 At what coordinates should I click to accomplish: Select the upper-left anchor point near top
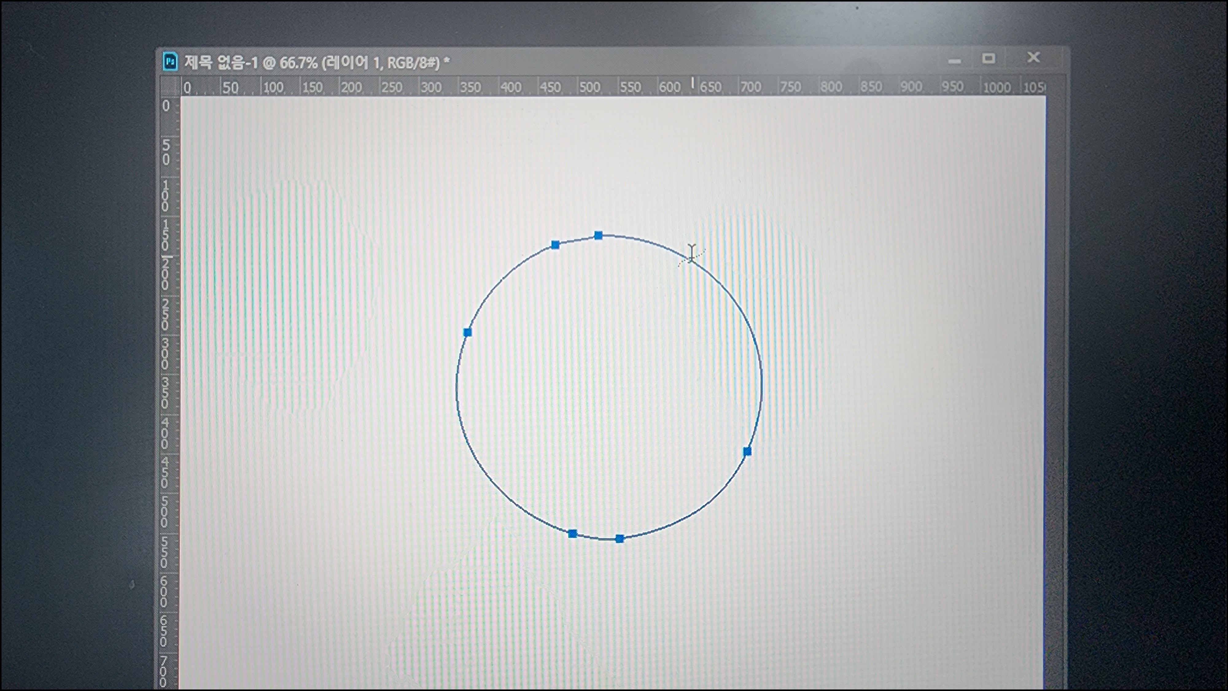pyautogui.click(x=555, y=245)
